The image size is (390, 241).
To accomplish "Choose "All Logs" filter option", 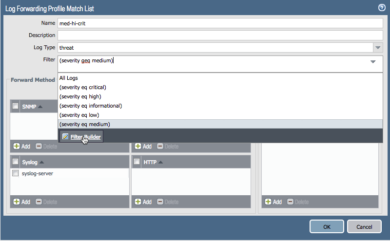I will click(x=69, y=78).
